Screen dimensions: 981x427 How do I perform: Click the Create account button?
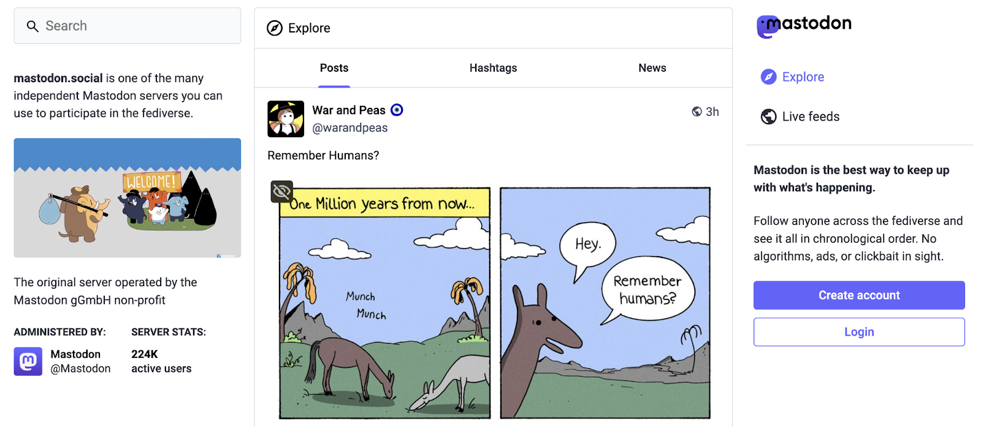pyautogui.click(x=858, y=295)
